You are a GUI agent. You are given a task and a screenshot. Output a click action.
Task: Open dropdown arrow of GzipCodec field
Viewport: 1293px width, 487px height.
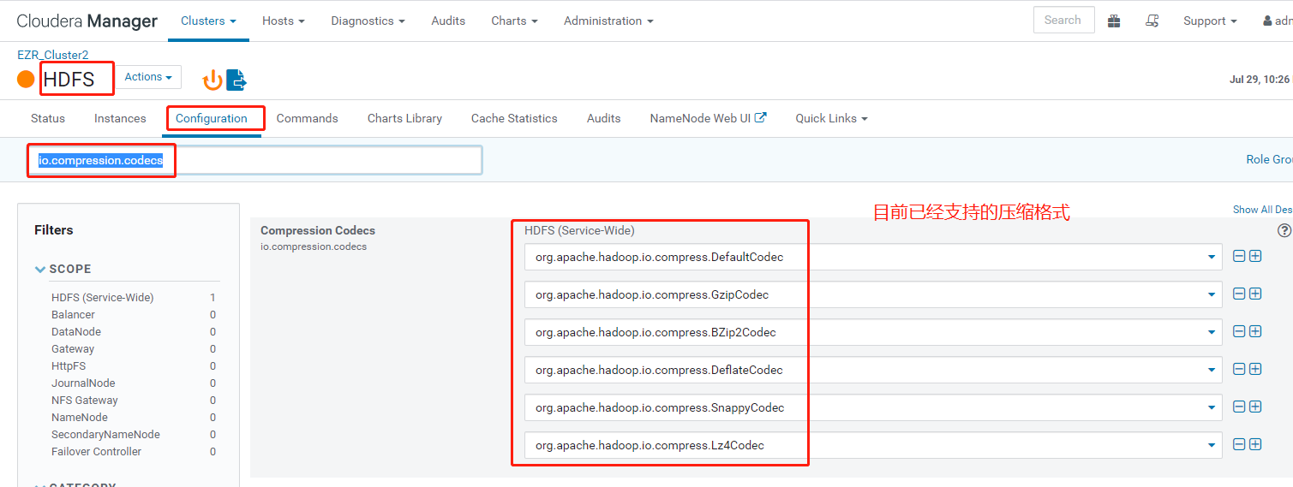coord(1212,294)
